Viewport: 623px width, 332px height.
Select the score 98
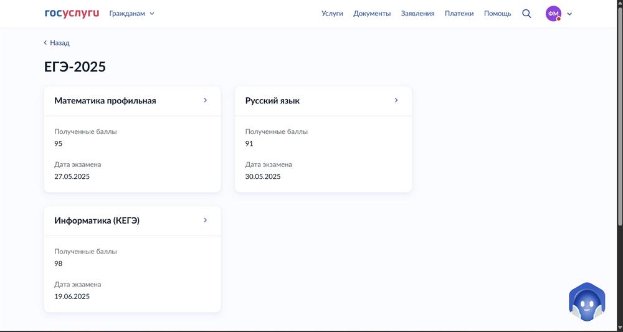click(59, 263)
